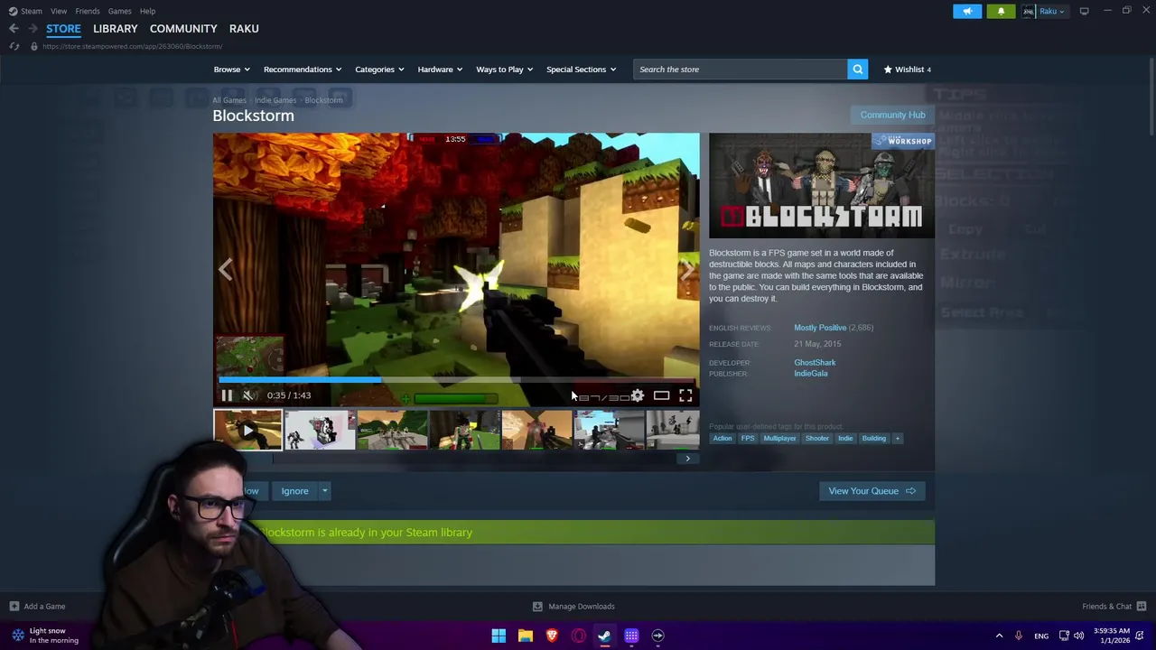Open Opera browser from the taskbar
This screenshot has width=1156, height=650.
click(579, 636)
